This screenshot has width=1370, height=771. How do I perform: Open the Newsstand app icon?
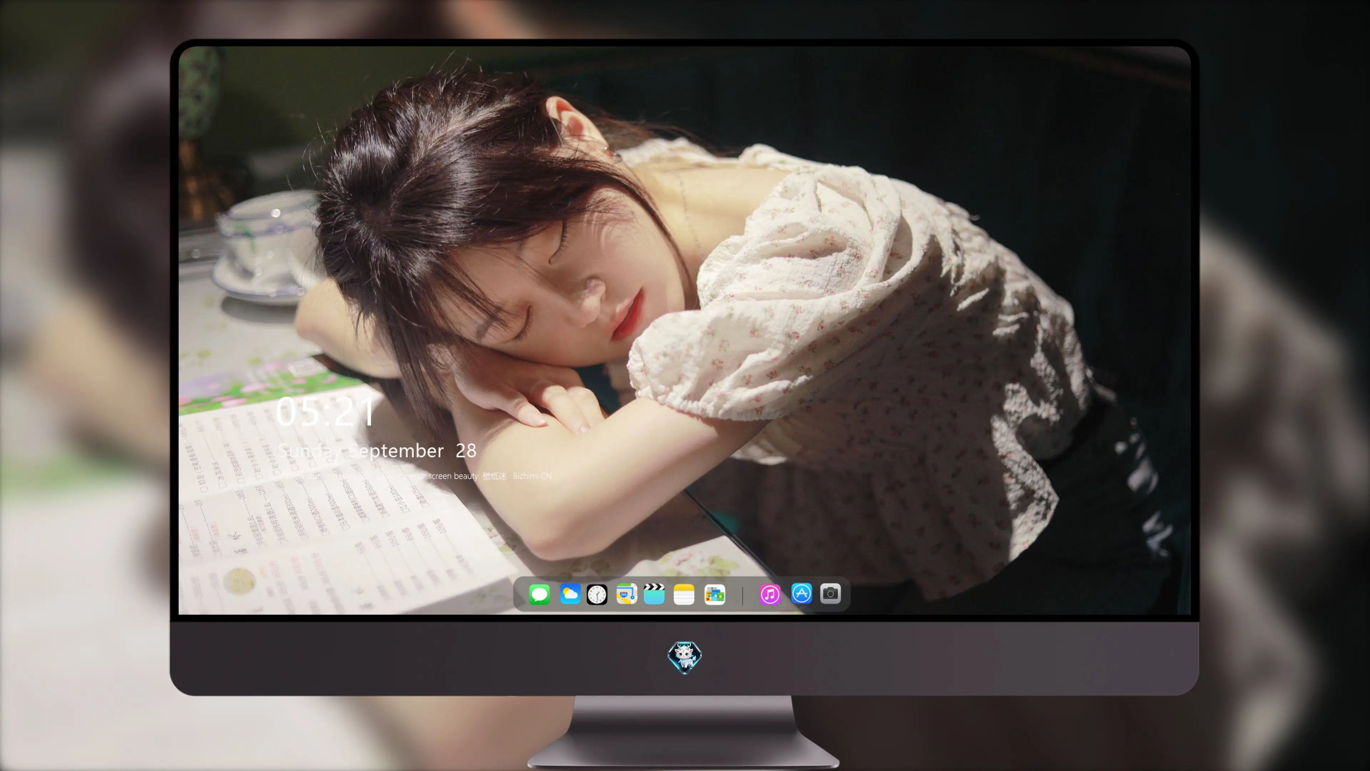click(715, 594)
